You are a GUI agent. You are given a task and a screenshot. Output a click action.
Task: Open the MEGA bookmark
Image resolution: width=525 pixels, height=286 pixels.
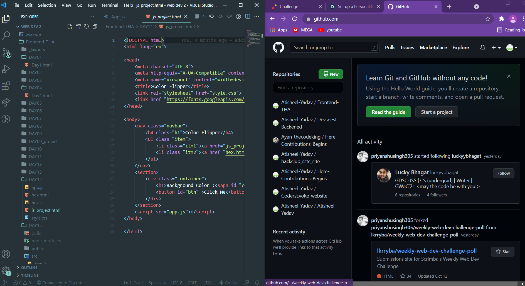tap(303, 30)
